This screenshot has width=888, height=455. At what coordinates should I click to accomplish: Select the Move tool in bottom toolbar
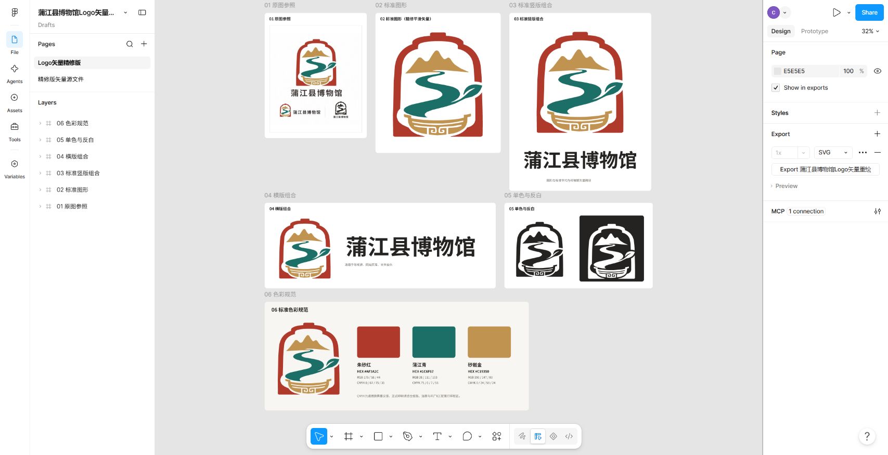pyautogui.click(x=319, y=436)
